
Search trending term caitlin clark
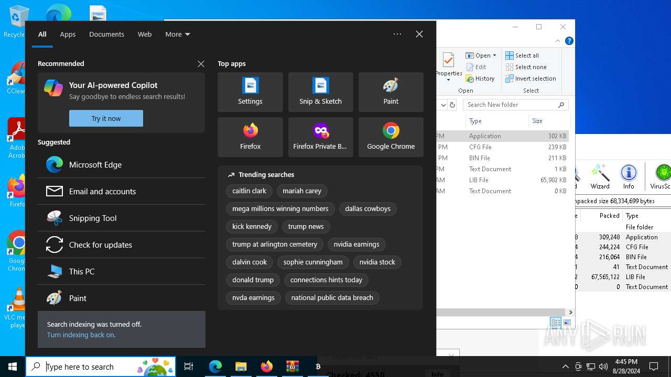249,191
